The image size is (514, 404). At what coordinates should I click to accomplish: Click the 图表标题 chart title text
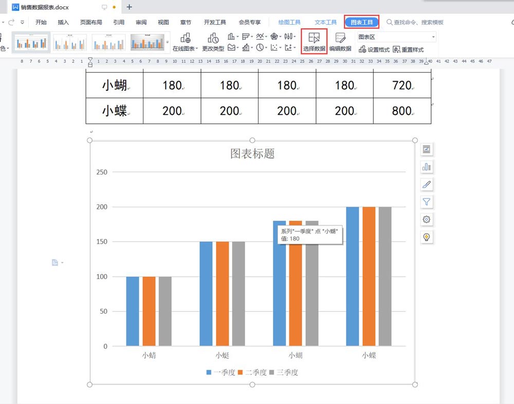(x=252, y=154)
